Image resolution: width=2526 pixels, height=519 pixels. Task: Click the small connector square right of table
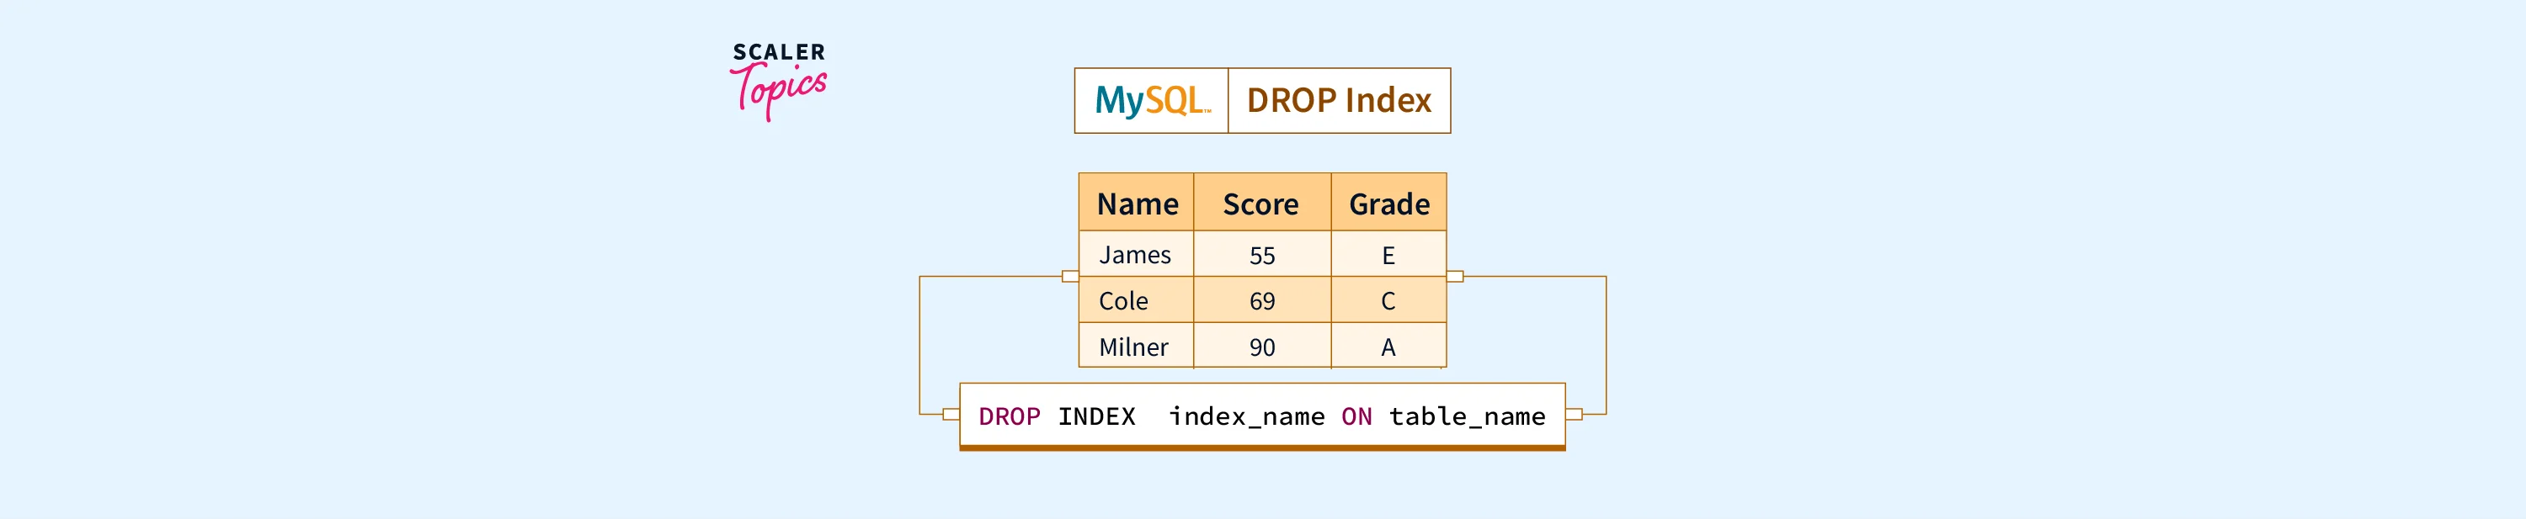point(1455,276)
